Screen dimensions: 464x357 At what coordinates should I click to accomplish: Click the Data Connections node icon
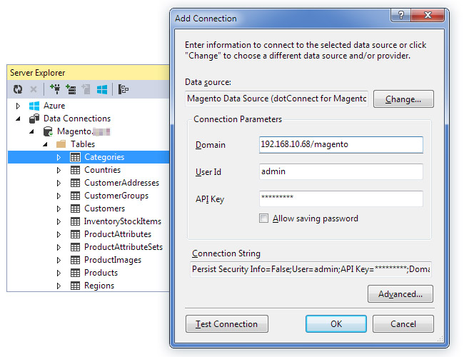(x=34, y=119)
